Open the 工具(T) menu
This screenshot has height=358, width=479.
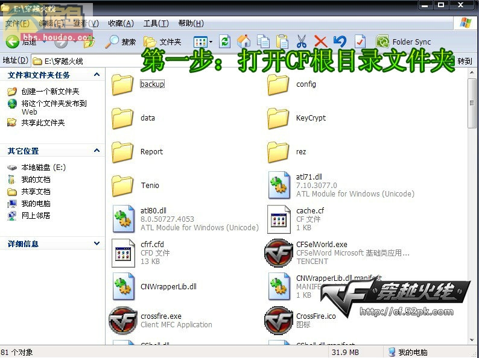tap(156, 23)
